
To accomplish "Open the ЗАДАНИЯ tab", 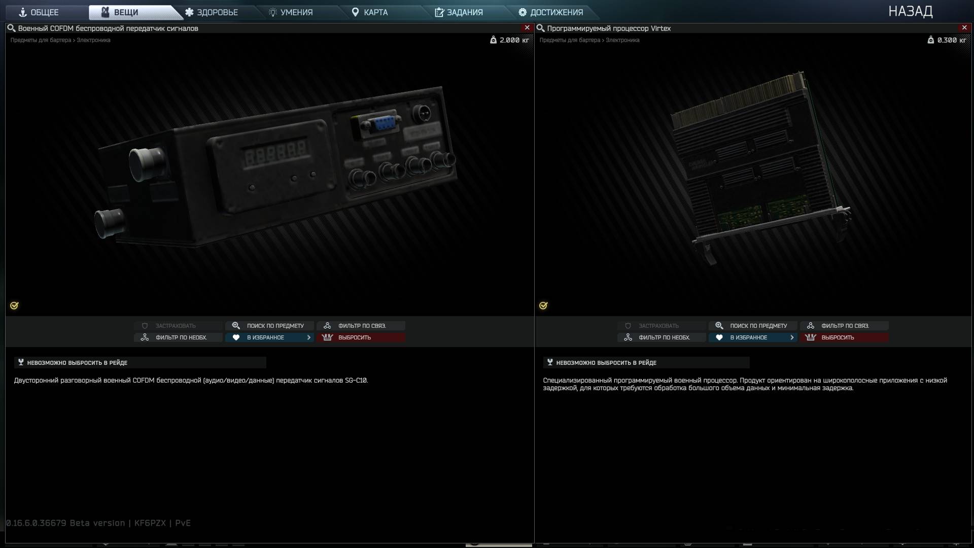I will 459,12.
